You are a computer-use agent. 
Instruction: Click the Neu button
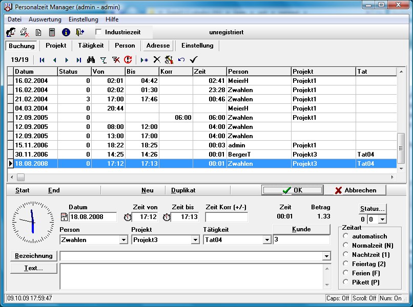tap(147, 190)
